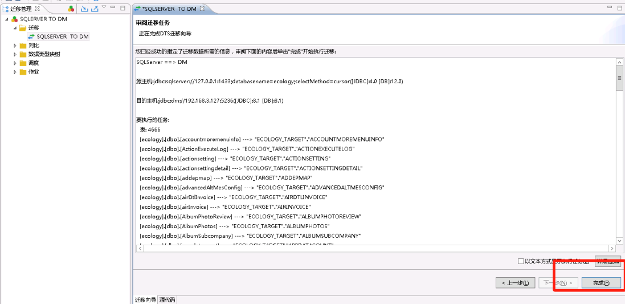Click the vertical scrollbar down arrow
This screenshot has width=625, height=304.
(x=619, y=241)
